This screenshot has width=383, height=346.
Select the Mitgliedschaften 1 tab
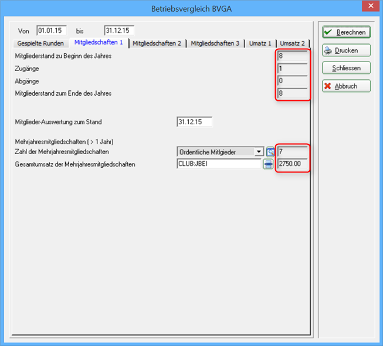pos(99,42)
